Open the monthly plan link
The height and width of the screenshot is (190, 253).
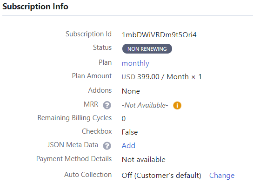[x=135, y=63]
